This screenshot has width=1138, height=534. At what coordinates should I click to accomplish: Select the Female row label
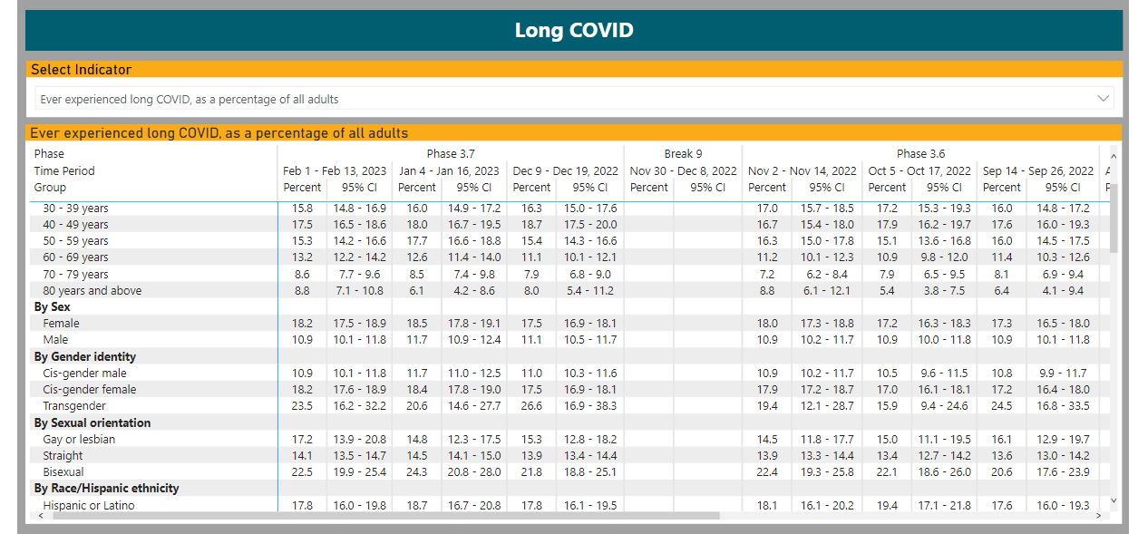pos(61,323)
